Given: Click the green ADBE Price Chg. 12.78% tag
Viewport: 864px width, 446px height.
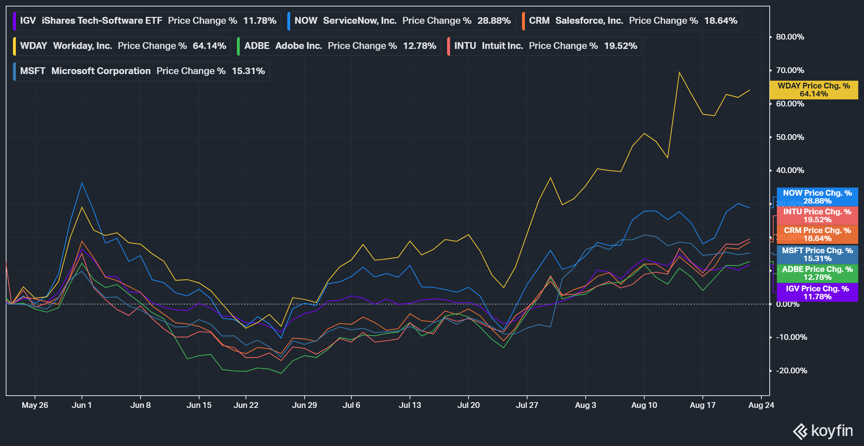Looking at the screenshot, I should coord(817,273).
